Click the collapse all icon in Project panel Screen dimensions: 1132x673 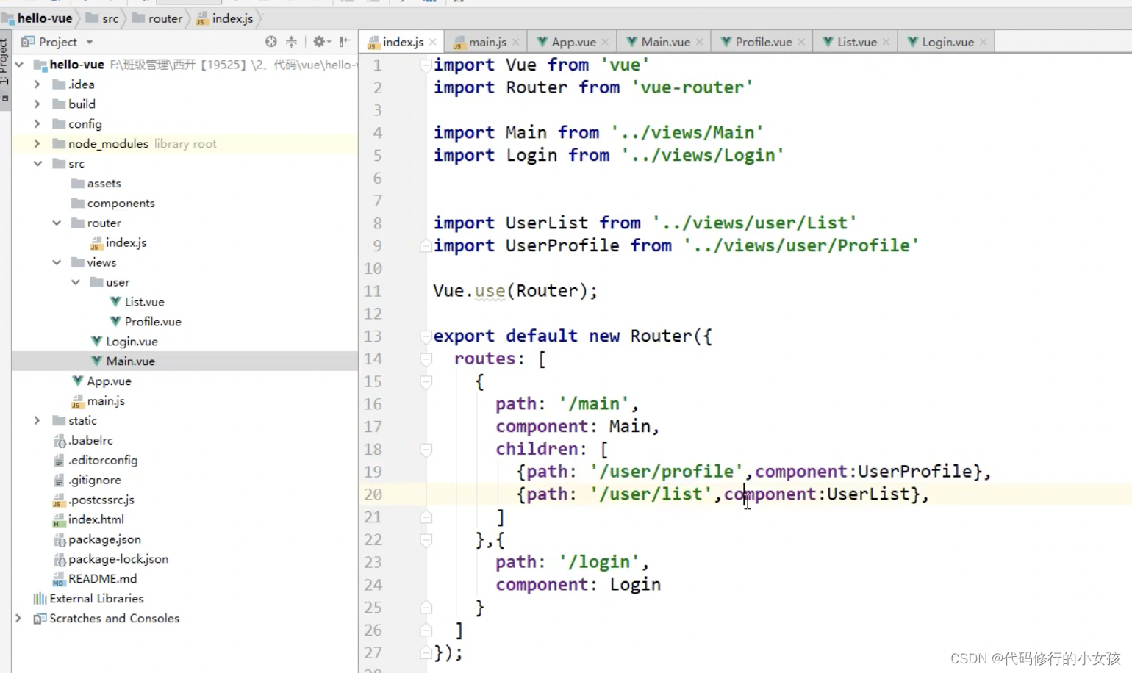tap(292, 42)
